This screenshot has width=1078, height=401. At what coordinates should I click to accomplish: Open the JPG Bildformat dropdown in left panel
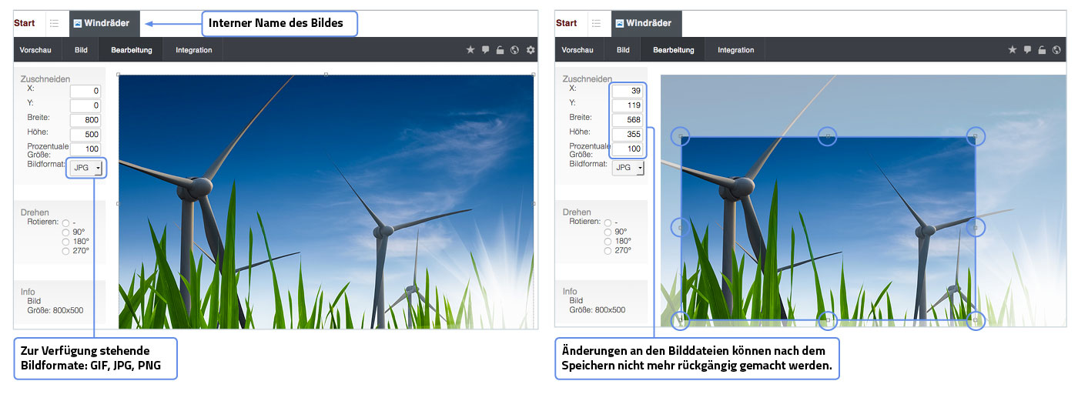pos(86,167)
